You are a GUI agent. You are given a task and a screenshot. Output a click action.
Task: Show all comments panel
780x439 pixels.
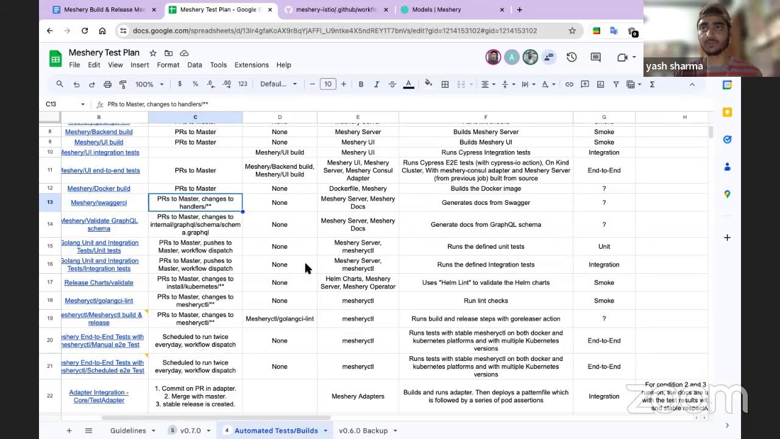click(595, 57)
